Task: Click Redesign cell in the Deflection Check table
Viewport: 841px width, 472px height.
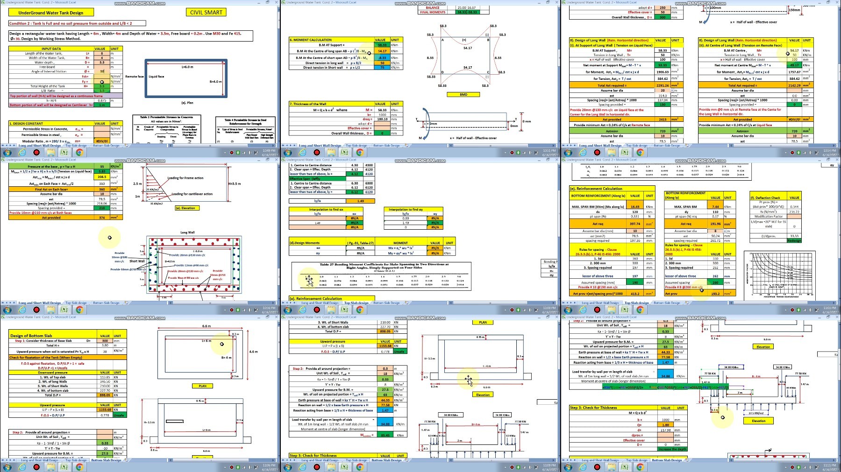Action: pos(794,240)
